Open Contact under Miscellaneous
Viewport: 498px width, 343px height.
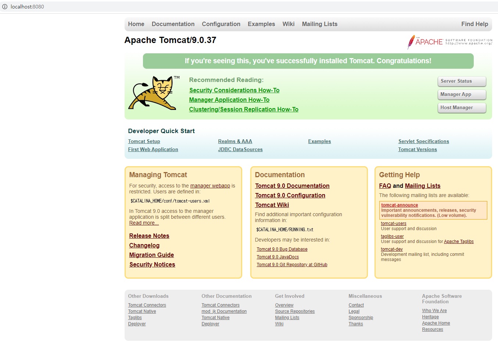[x=356, y=305]
